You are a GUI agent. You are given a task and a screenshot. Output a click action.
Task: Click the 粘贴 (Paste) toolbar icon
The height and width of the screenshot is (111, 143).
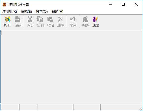coord(50,19)
